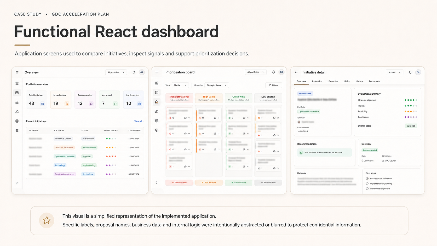Viewport: 437px width, 246px height.
Task: Click the database icon in the Prioritization board sidebar
Action: [157, 121]
